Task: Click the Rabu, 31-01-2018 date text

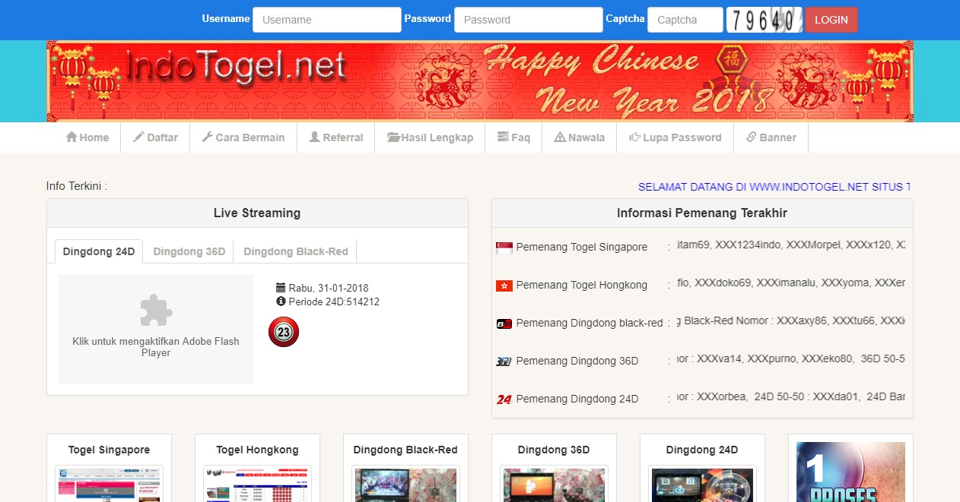Action: click(329, 288)
